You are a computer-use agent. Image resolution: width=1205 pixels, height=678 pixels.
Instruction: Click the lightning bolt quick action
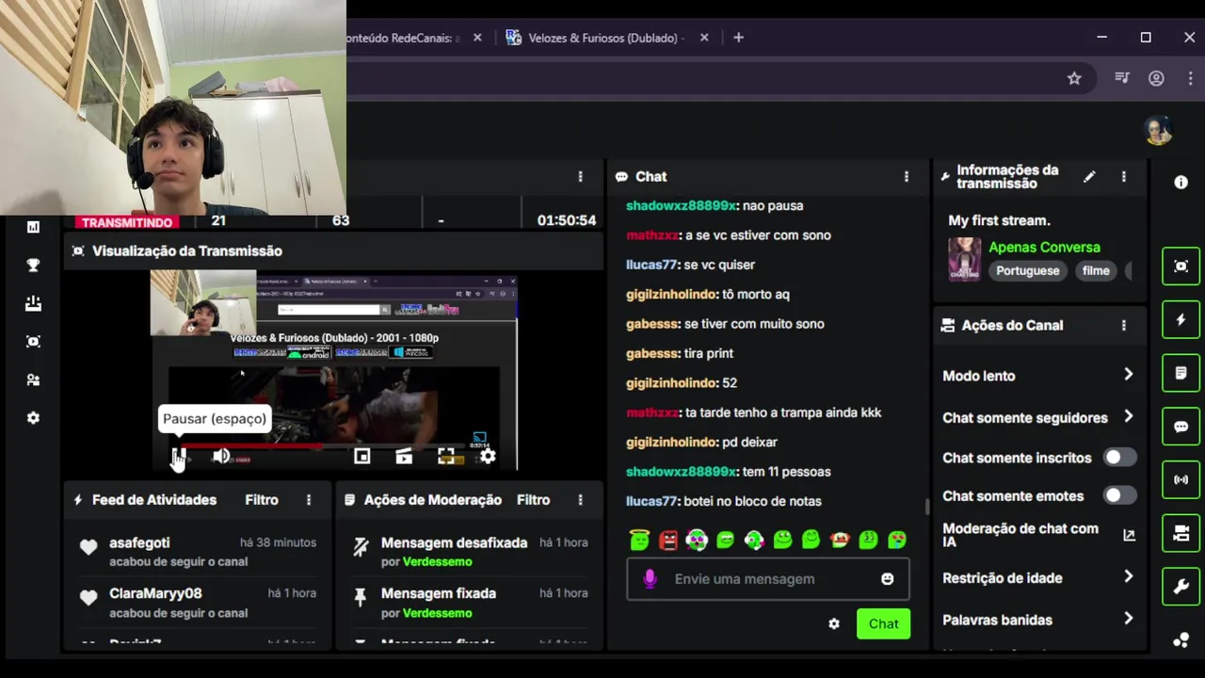(x=1181, y=319)
